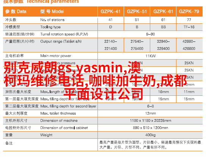Click the 11KW power value
Viewport: 206px width, 158px height.
click(x=151, y=56)
